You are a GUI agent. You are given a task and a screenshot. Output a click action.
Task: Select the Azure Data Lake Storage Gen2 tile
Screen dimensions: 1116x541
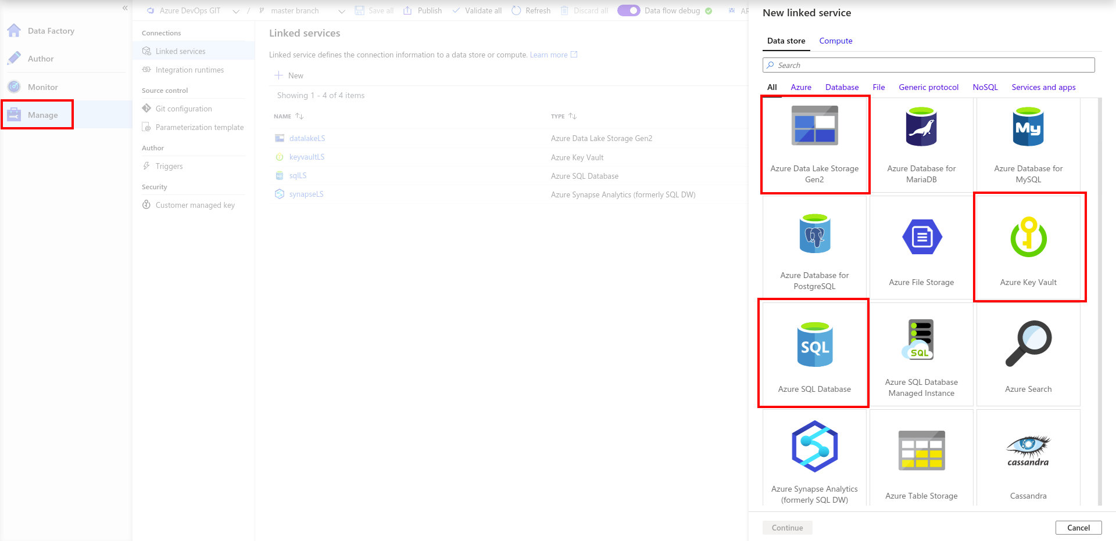coord(814,145)
